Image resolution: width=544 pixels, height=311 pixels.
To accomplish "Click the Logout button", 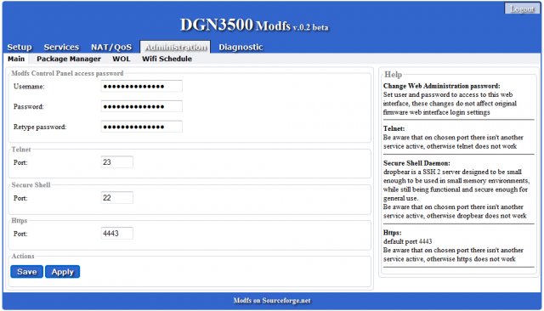I will pyautogui.click(x=522, y=8).
